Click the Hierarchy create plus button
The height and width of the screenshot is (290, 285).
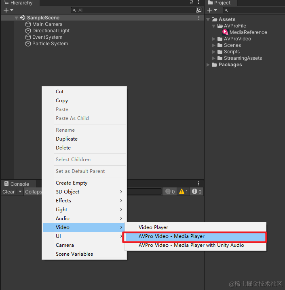pos(6,10)
